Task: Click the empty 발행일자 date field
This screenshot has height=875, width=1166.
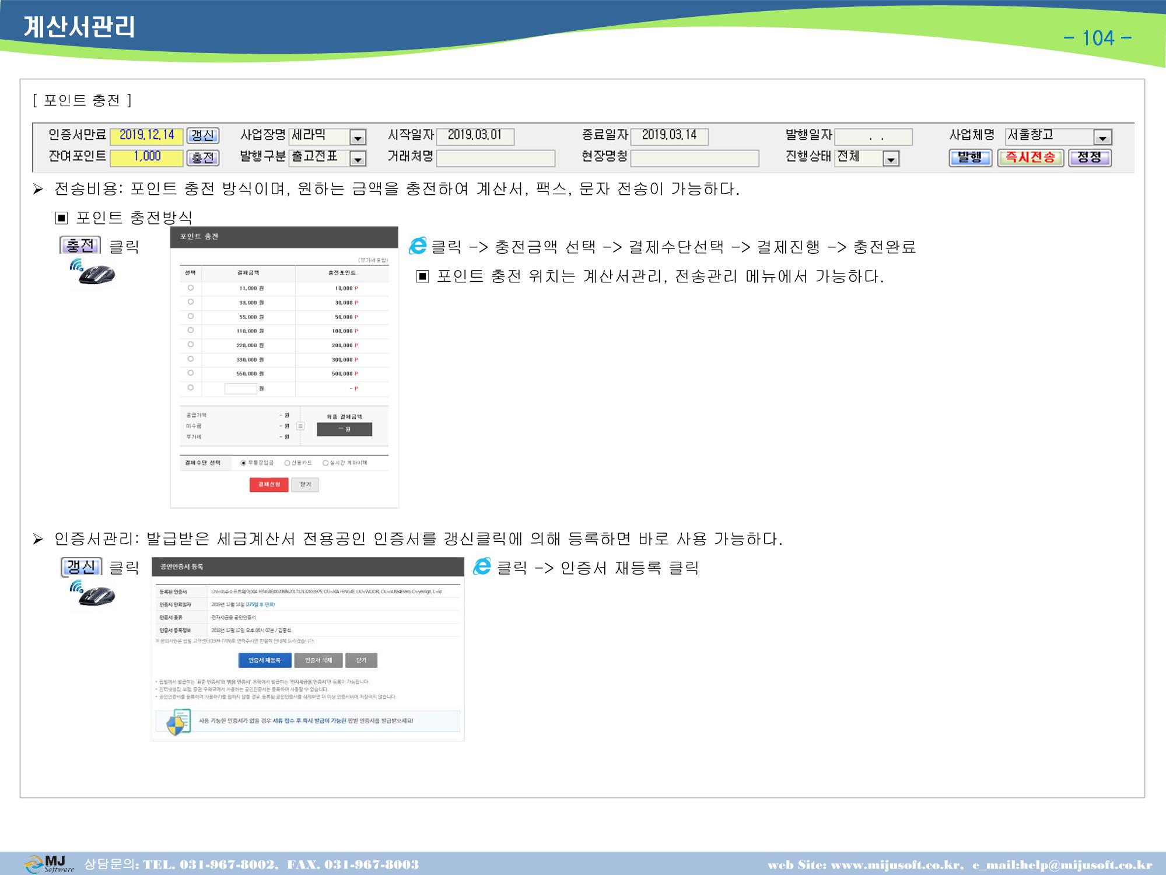Action: pos(873,137)
